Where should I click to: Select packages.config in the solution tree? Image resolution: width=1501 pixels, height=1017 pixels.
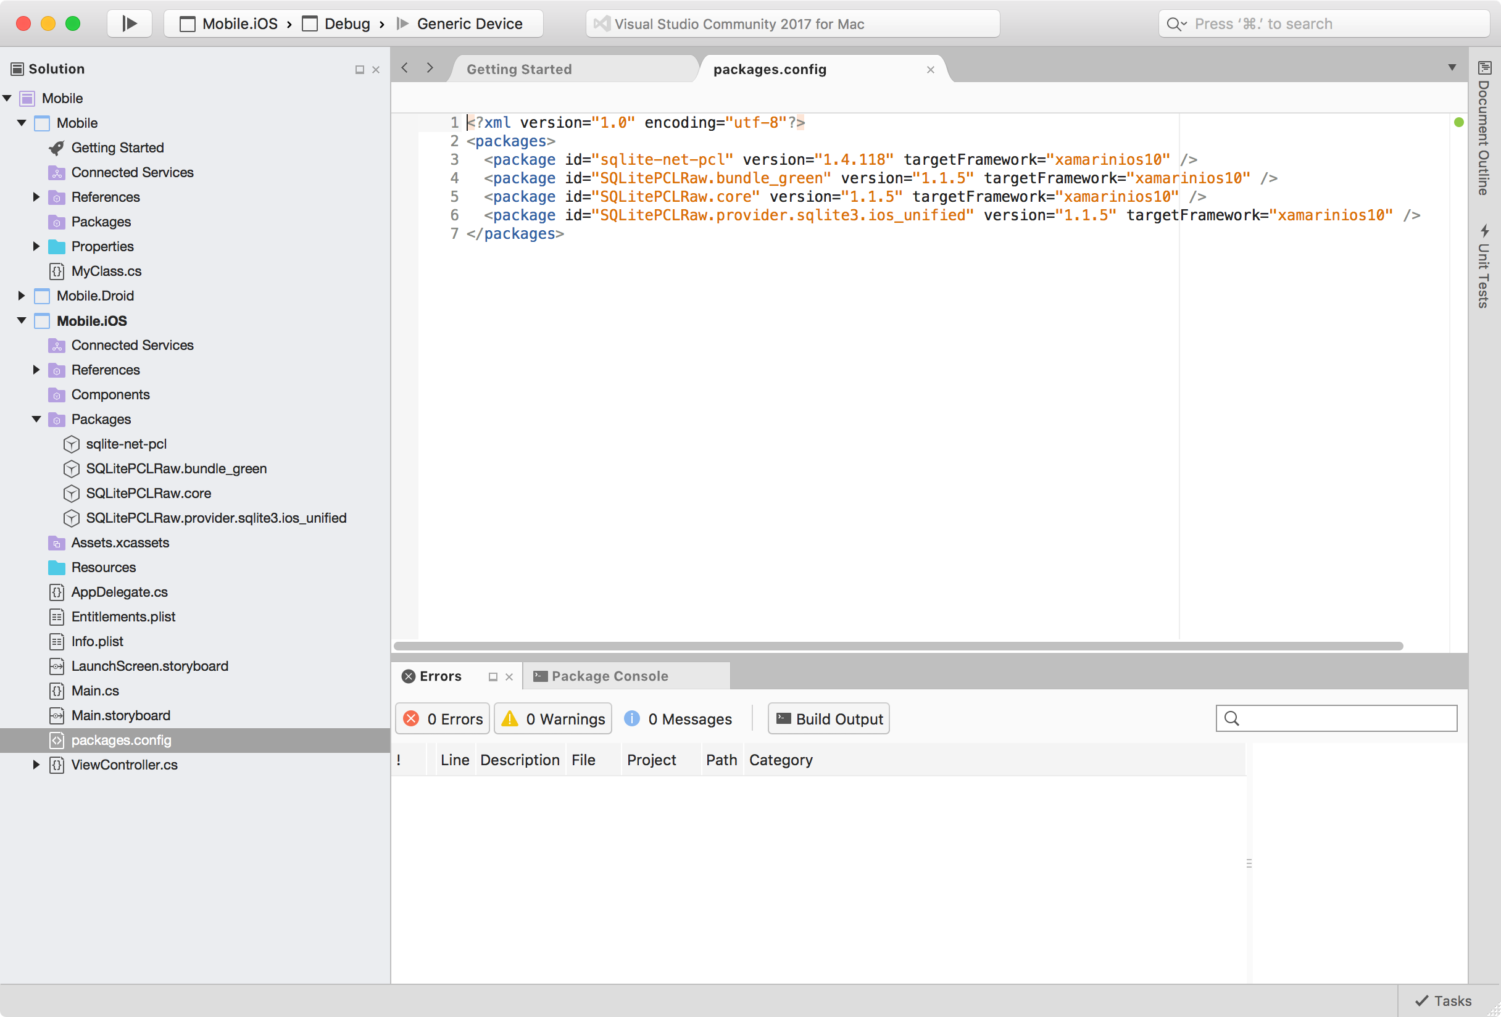(195, 741)
